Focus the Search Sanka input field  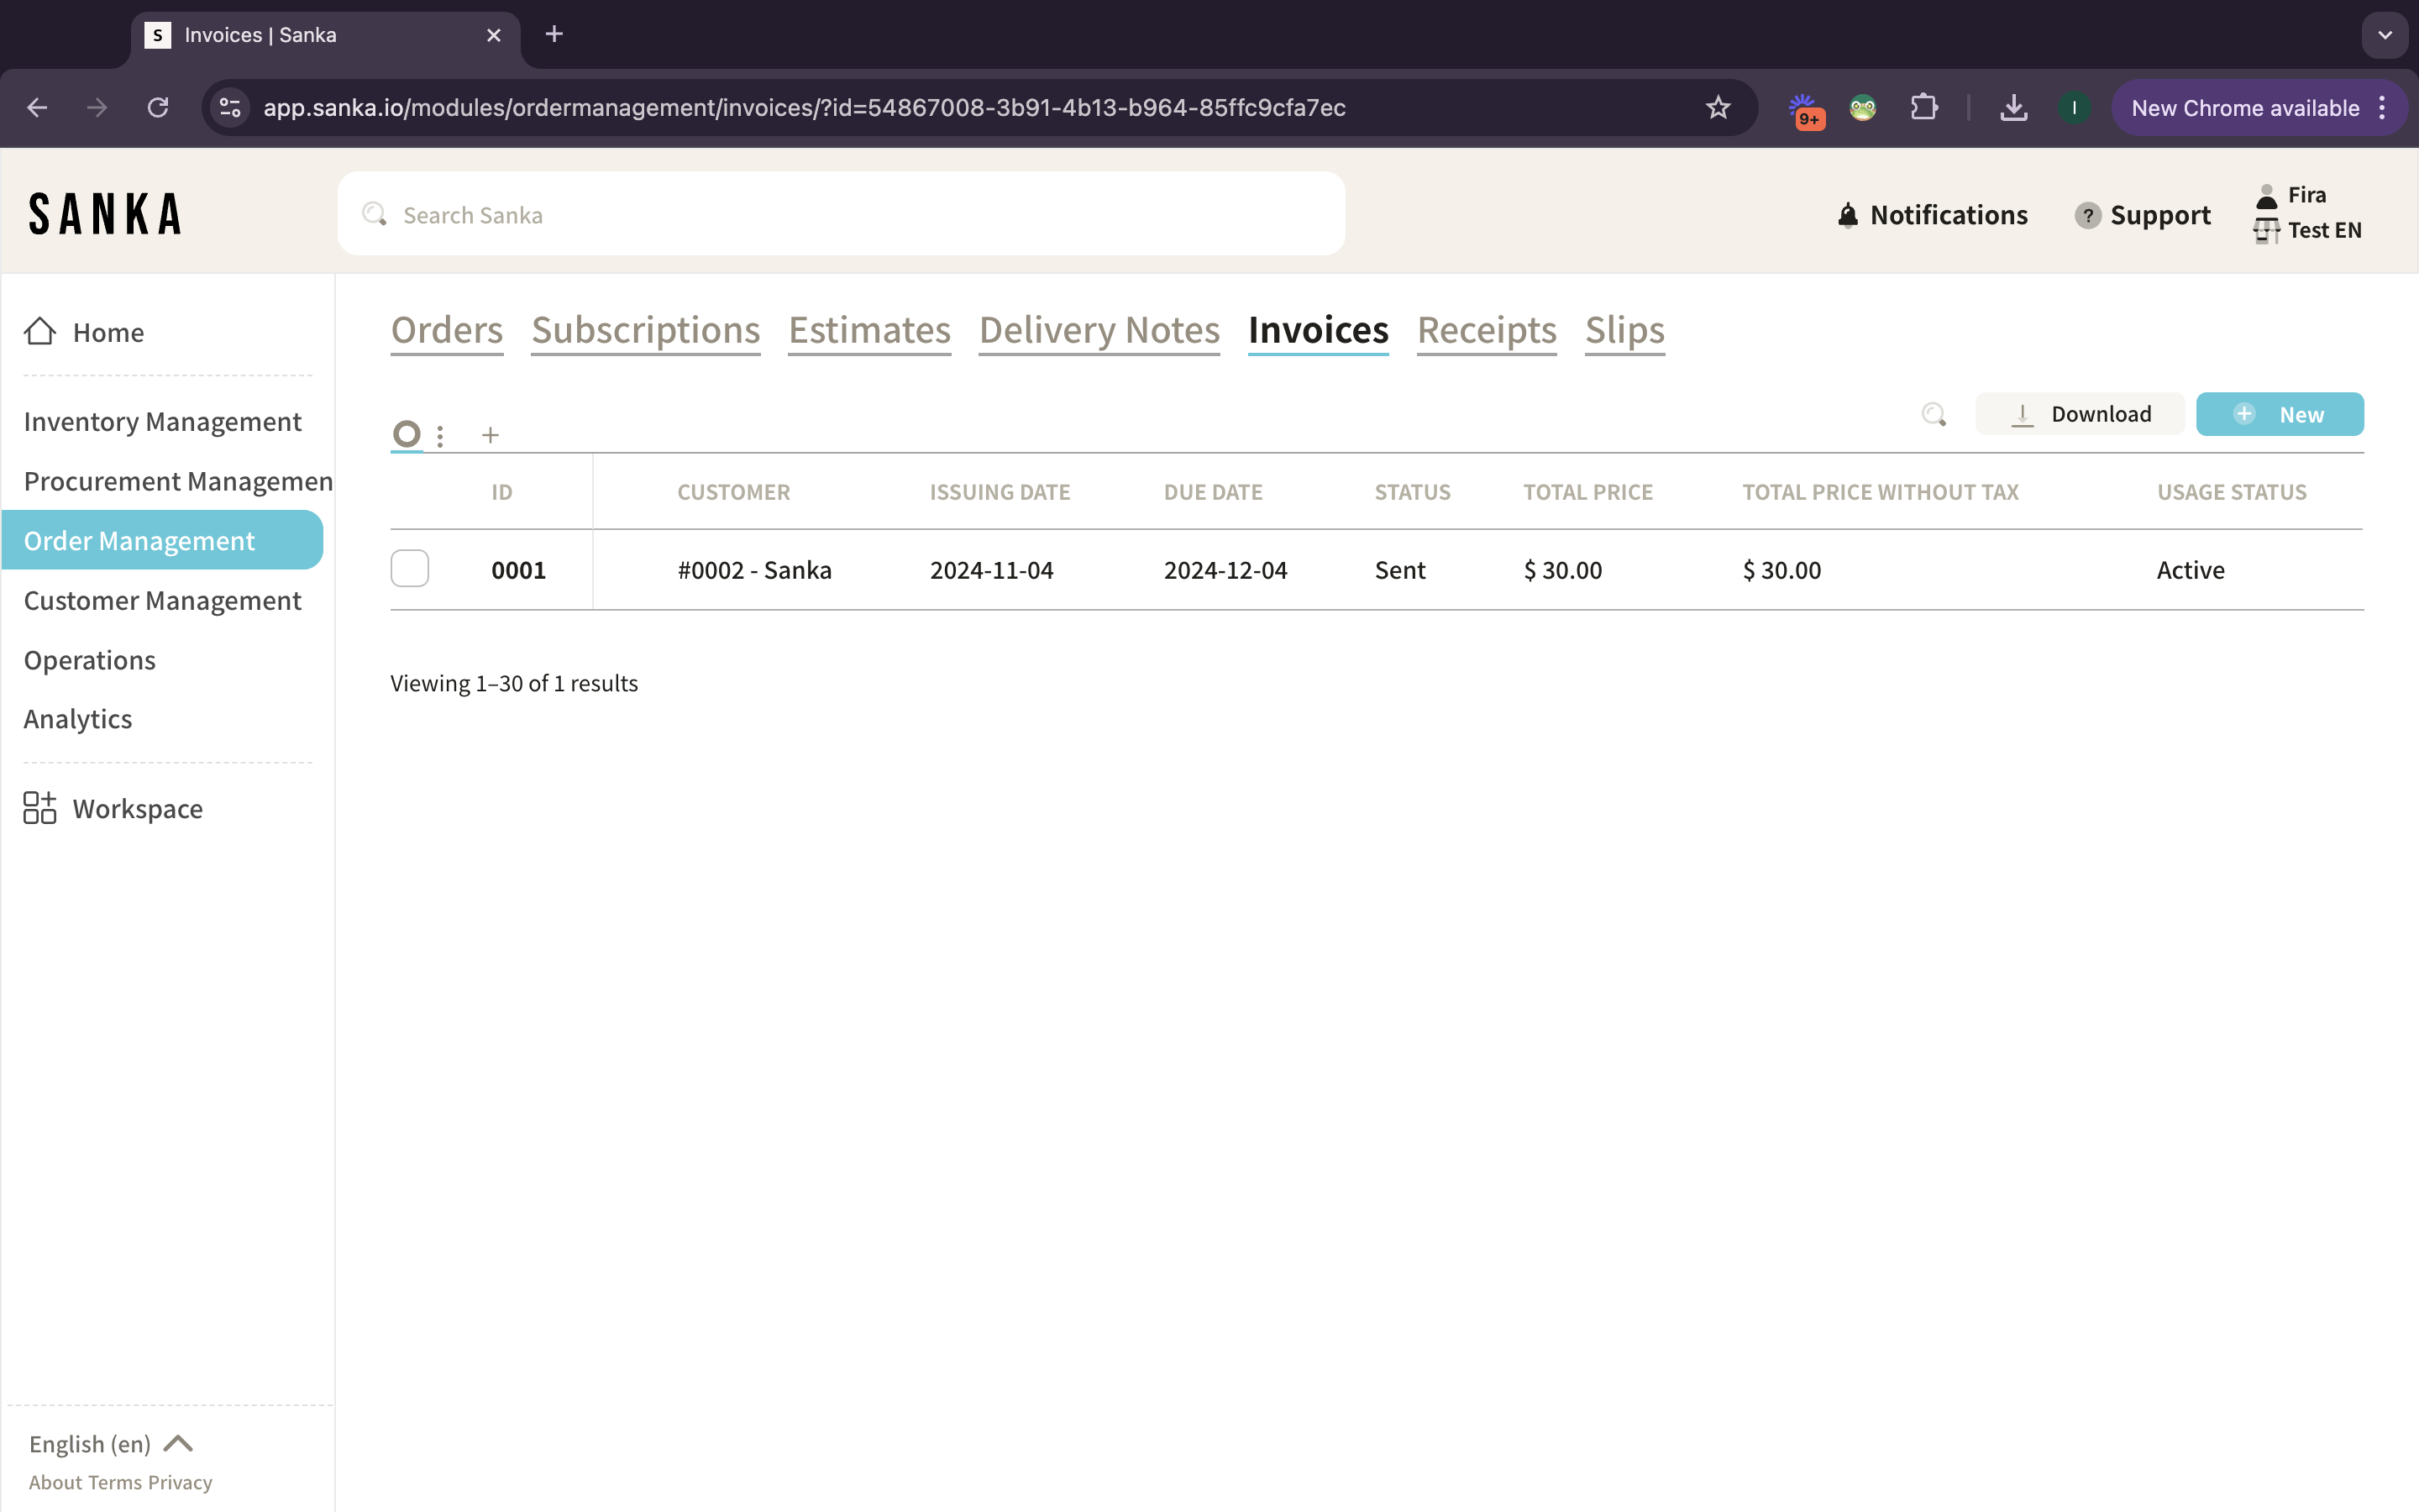pos(840,214)
